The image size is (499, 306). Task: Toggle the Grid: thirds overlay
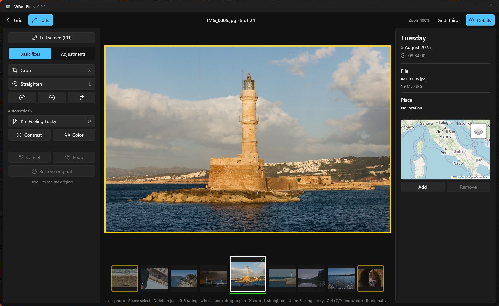coord(449,20)
